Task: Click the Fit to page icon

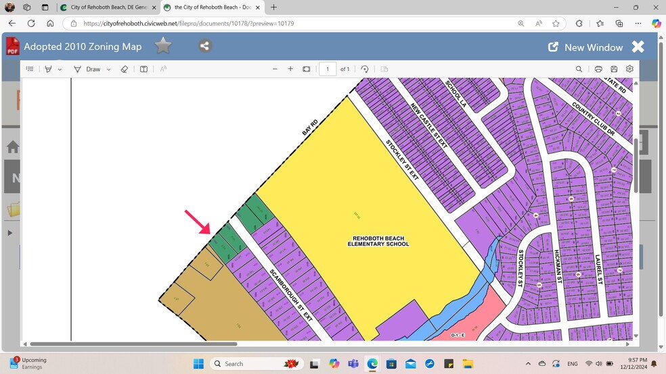Action: (307, 69)
